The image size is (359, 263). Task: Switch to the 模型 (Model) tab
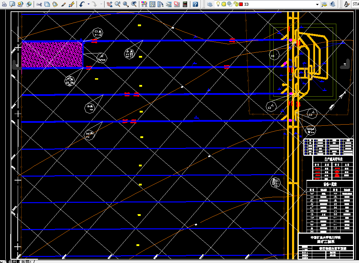[x=13, y=261]
